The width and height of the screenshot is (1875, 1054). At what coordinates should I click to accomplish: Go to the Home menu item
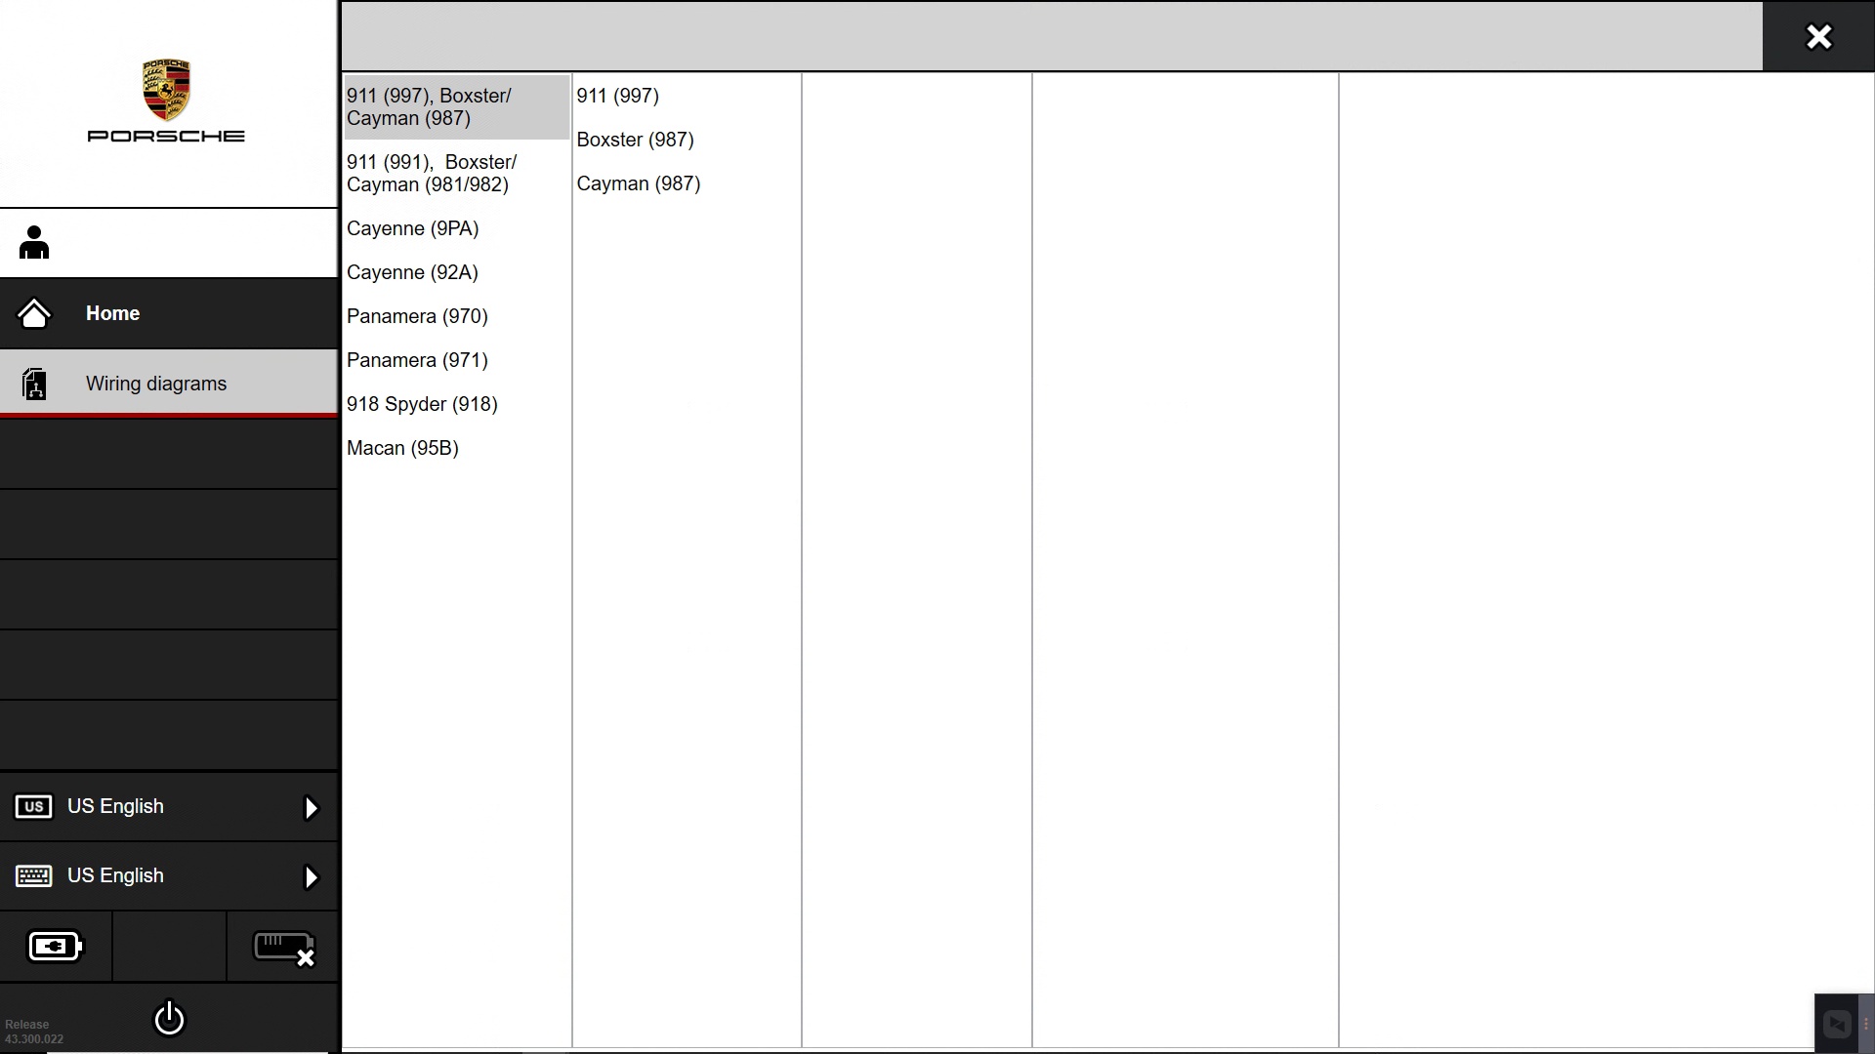coord(169,313)
